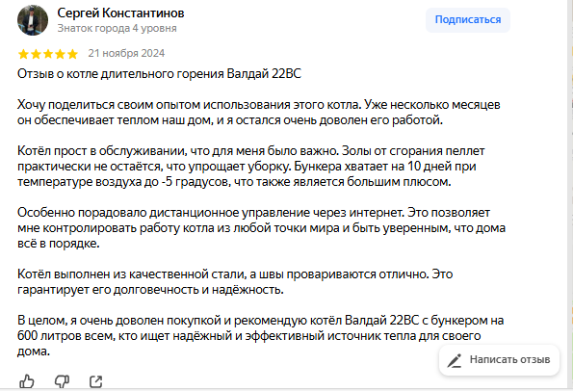This screenshot has width=573, height=391.
Task: Click the review title about Валдай 22ВС
Action: (x=159, y=74)
